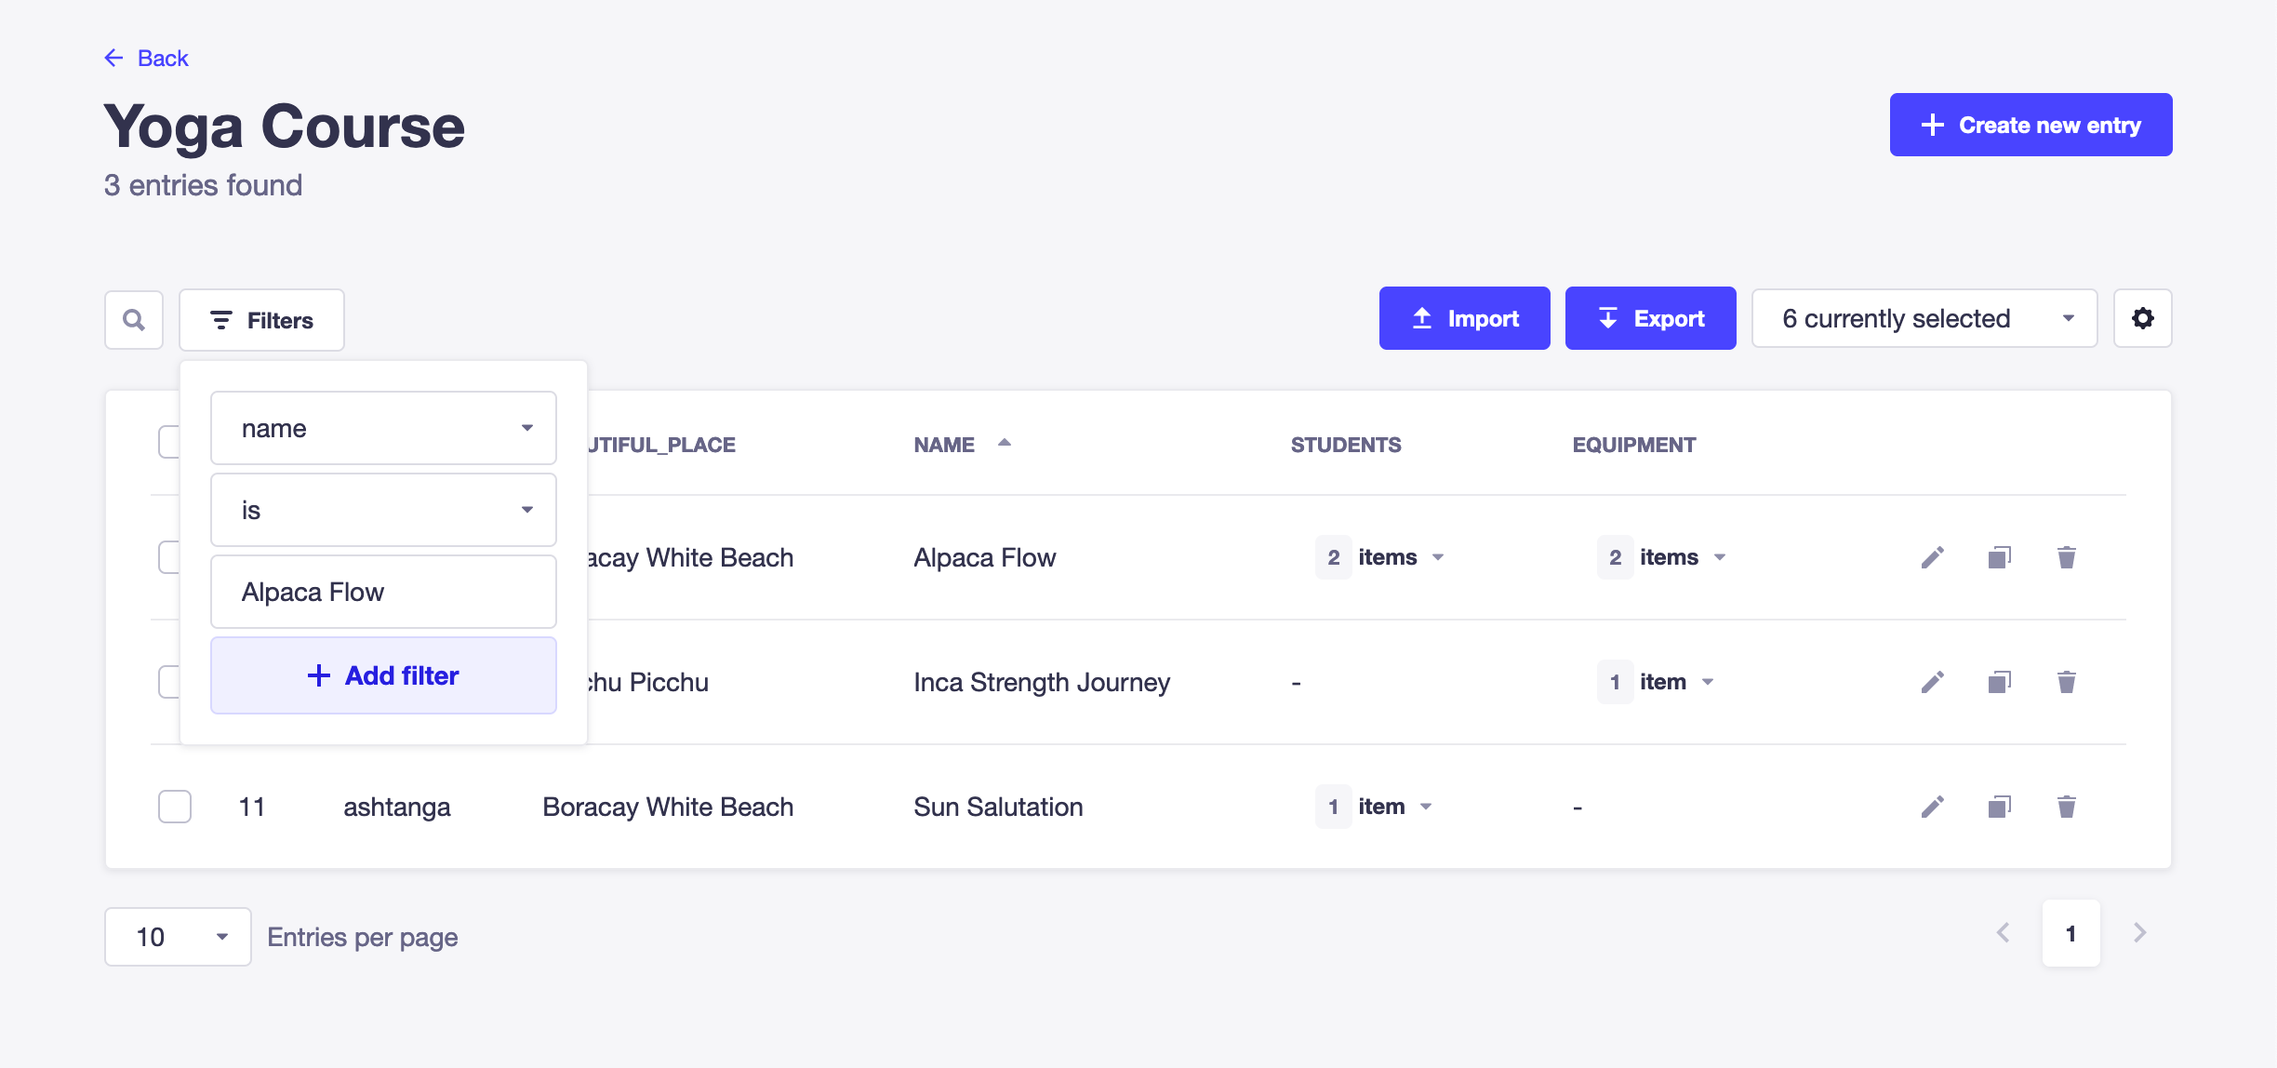Check the Sun Salutation row checkbox

(175, 807)
